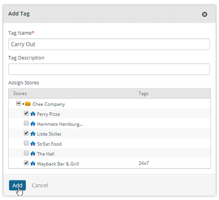Click the Tags column header
This screenshot has height=200, width=219.
point(143,94)
